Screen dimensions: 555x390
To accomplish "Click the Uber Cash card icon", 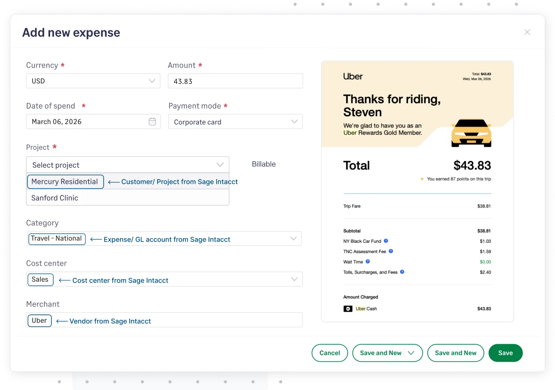I will 348,308.
